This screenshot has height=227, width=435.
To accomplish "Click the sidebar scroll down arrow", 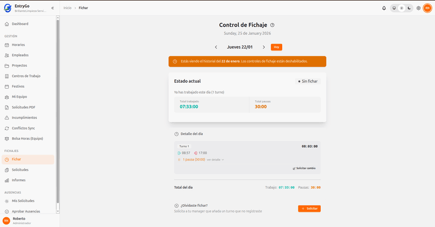I will point(58,211).
